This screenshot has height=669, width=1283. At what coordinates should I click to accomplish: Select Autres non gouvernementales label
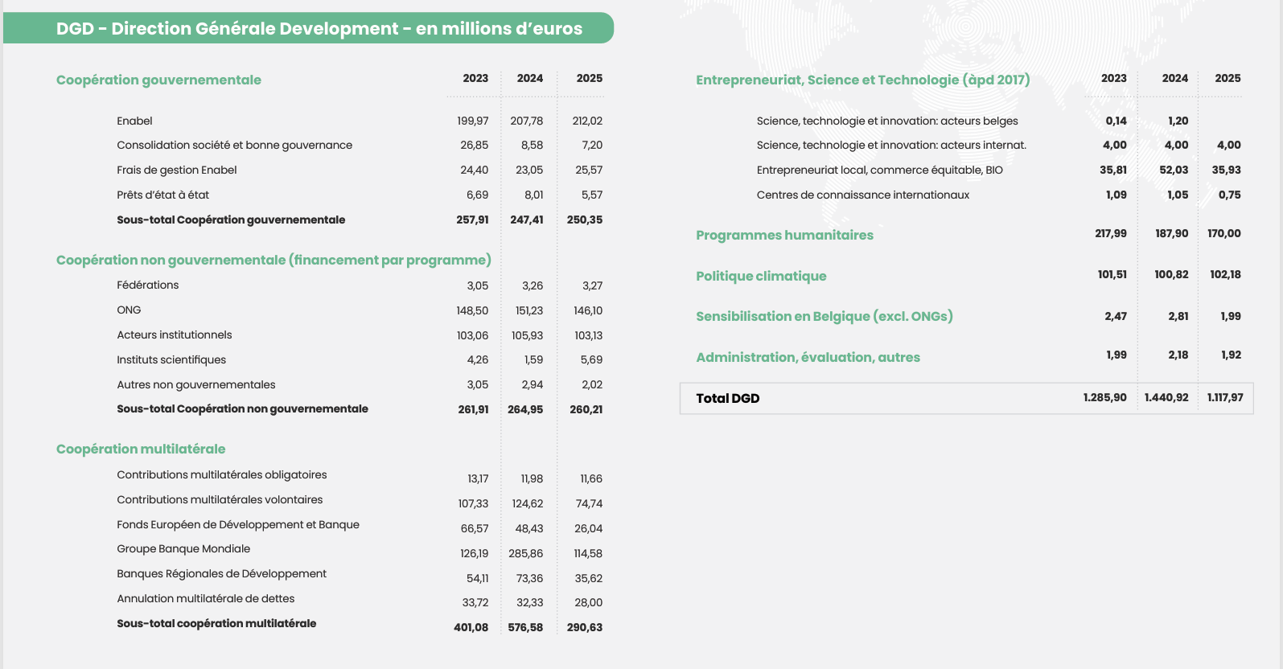196,384
